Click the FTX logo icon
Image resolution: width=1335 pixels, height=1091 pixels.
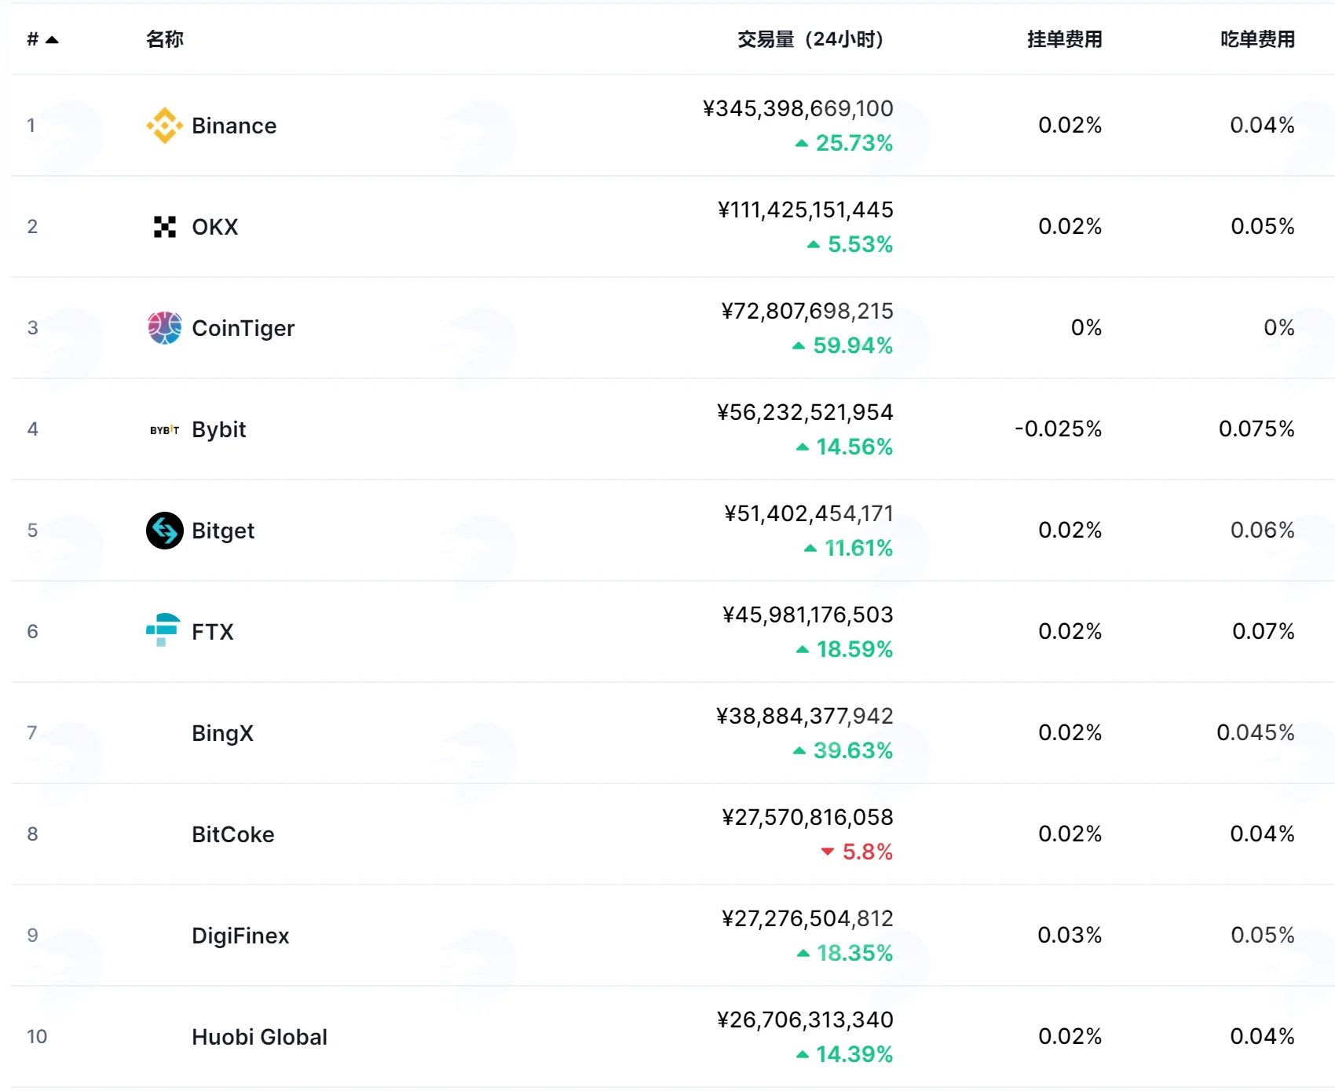point(163,630)
